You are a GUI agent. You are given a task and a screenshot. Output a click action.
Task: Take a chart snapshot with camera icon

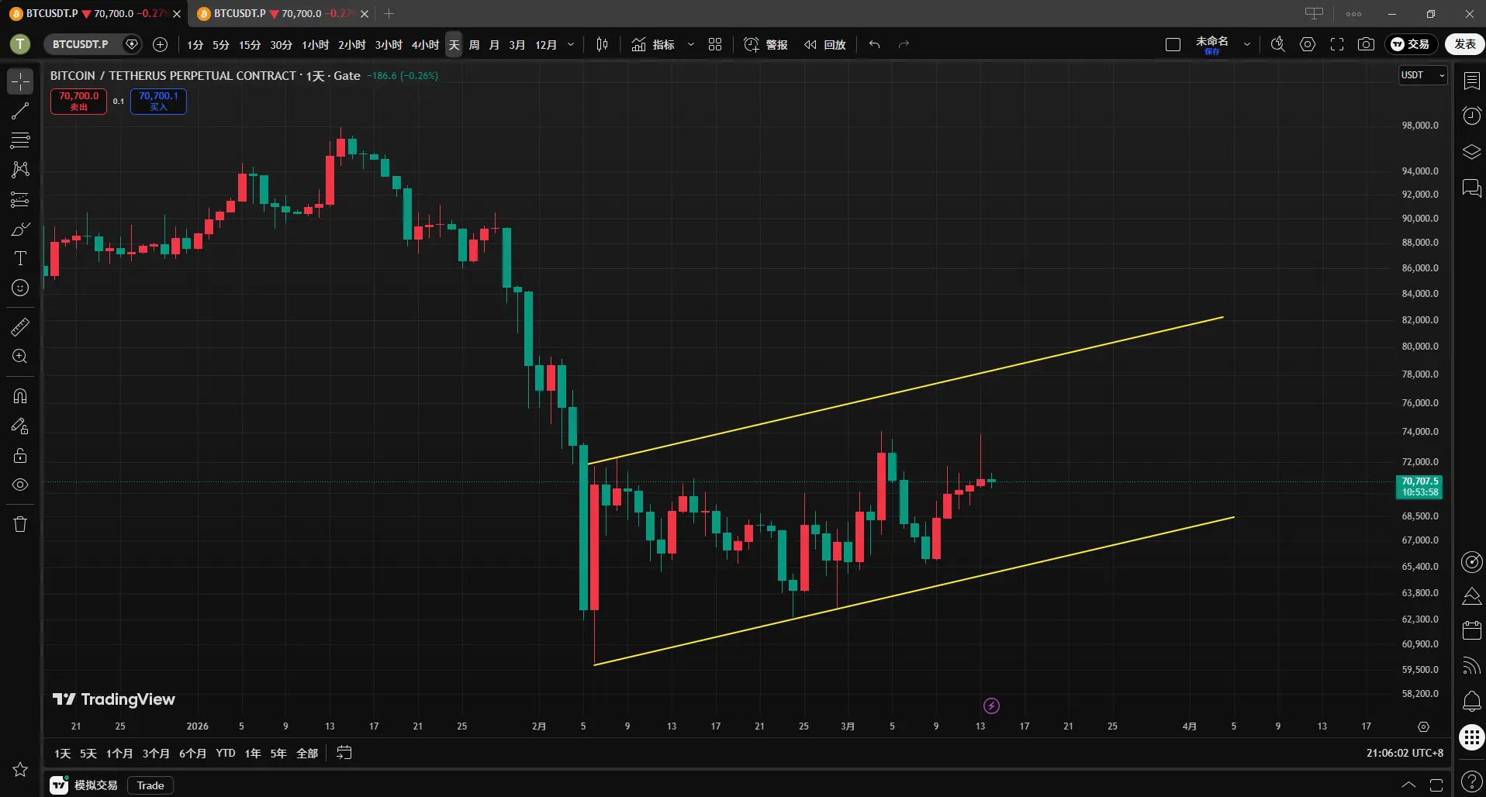pyautogui.click(x=1366, y=44)
